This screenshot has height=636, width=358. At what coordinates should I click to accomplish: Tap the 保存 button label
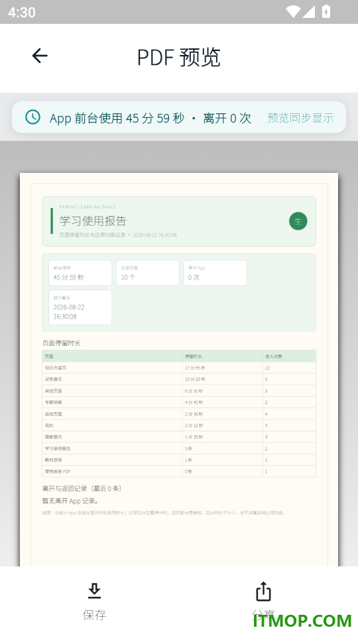[95, 615]
